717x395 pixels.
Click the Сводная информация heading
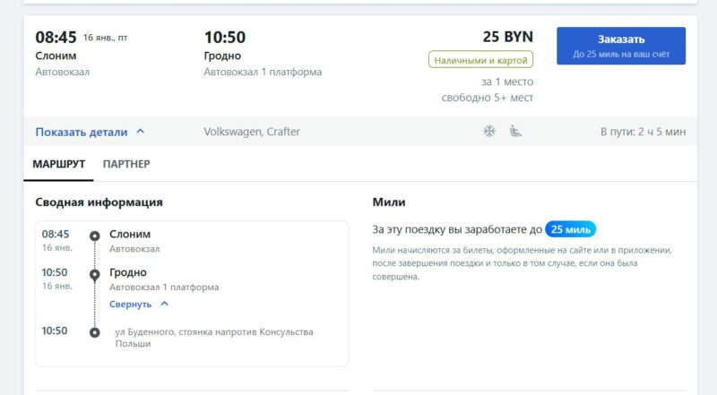pyautogui.click(x=99, y=202)
